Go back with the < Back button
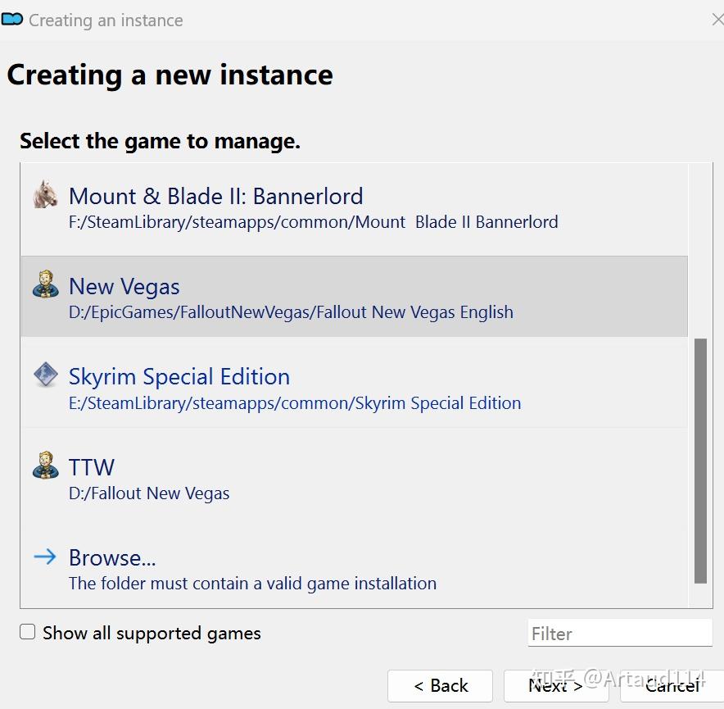This screenshot has width=724, height=709. click(x=440, y=686)
